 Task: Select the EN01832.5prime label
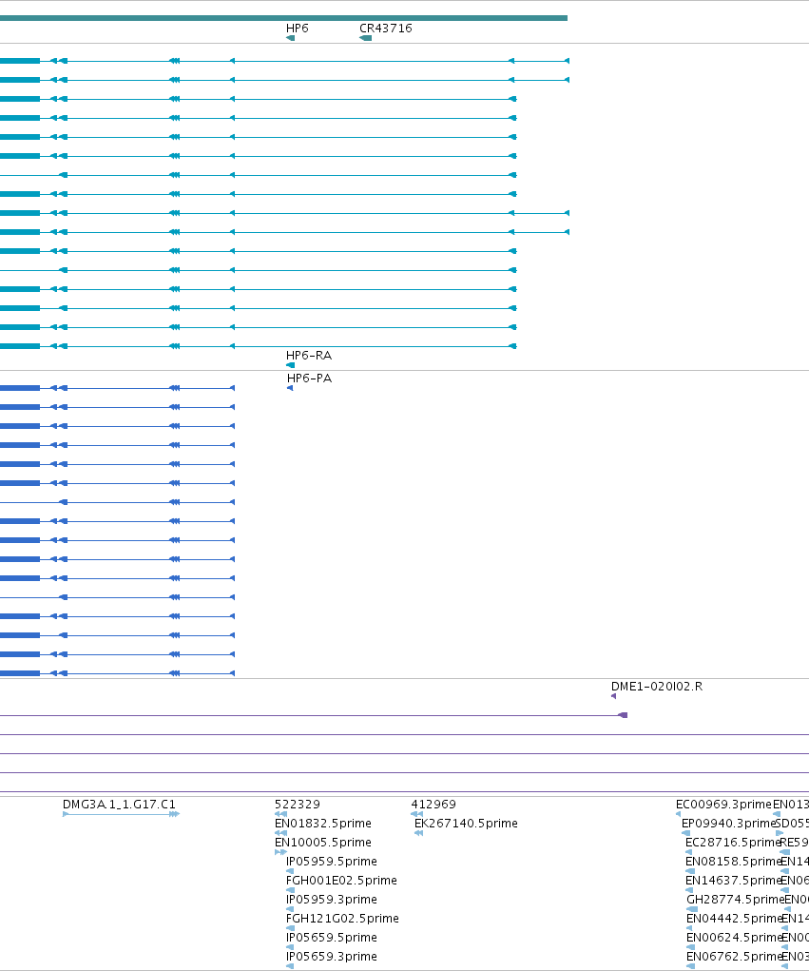[x=323, y=823]
